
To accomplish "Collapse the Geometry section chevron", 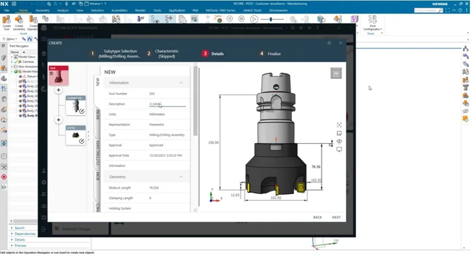I will (181, 177).
